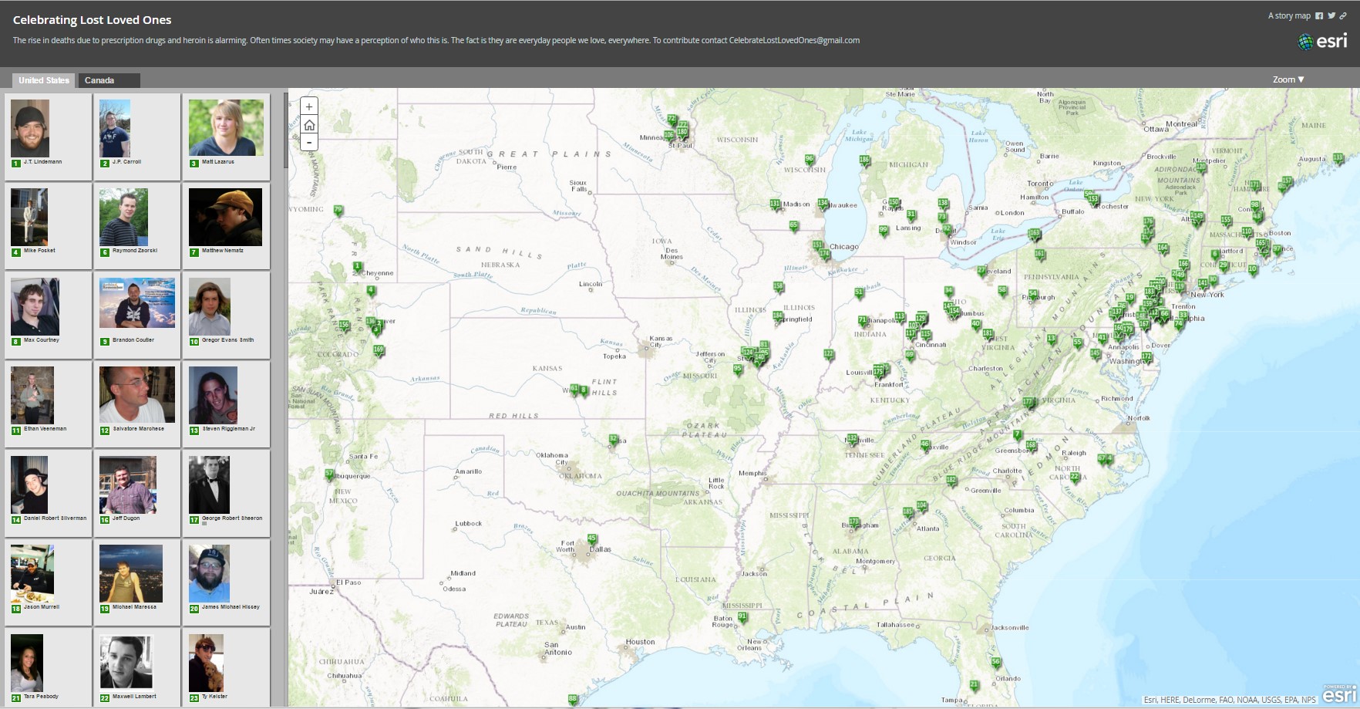Image resolution: width=1360 pixels, height=709 pixels.
Task: Open the Esri logo link in header
Action: point(1323,41)
